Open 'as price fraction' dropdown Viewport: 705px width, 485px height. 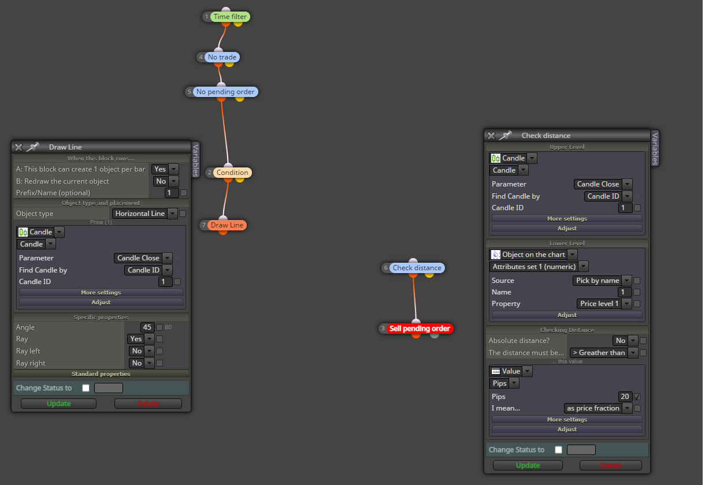coord(598,408)
